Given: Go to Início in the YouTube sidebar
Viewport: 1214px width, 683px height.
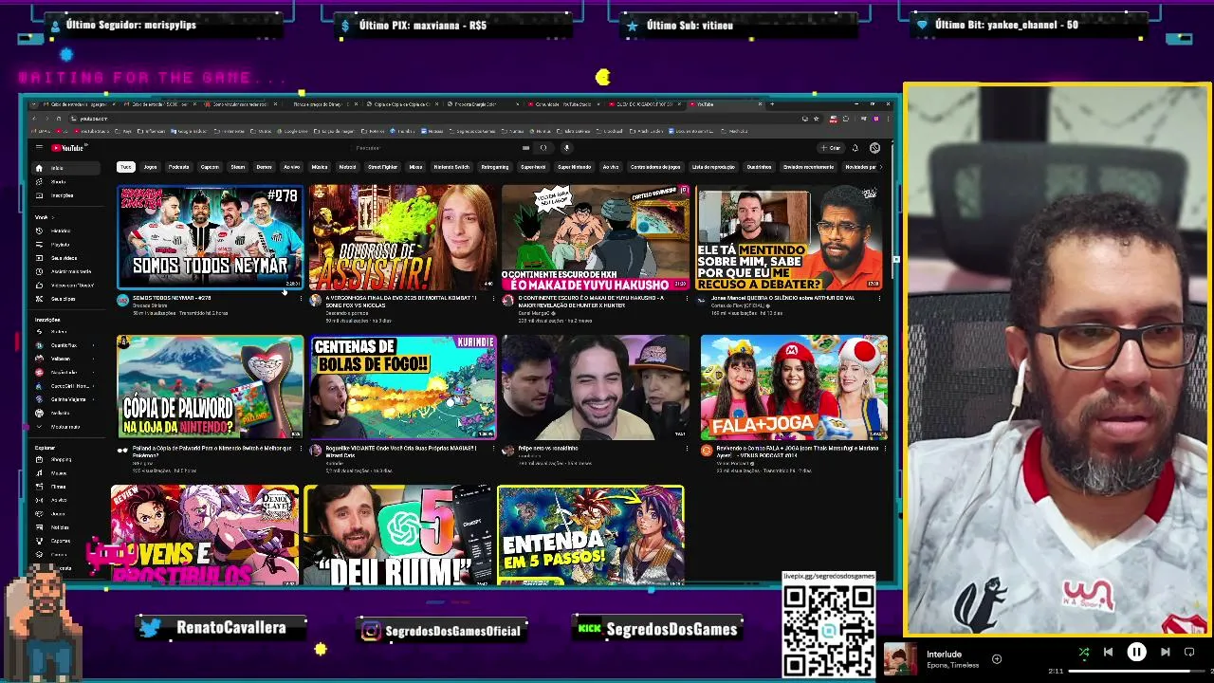Looking at the screenshot, I should pyautogui.click(x=66, y=168).
